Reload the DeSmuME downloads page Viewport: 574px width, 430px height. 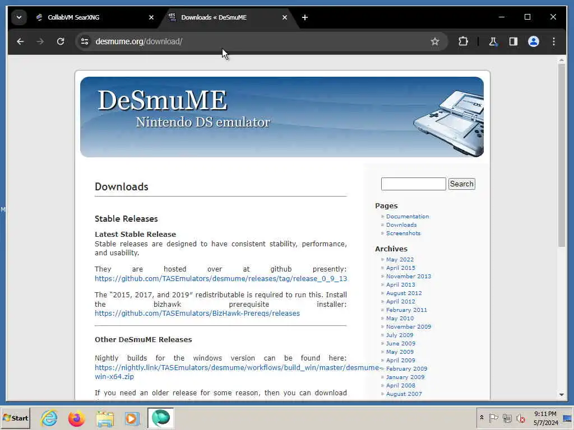[61, 41]
